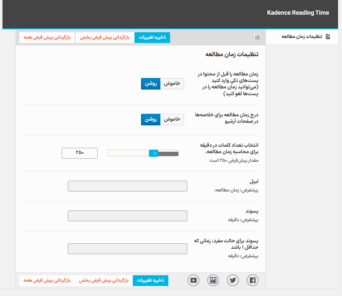The width and height of the screenshot is (342, 296).
Task: Restore section defaults with بازگردانی پیش فرض بخش
Action: click(x=104, y=37)
